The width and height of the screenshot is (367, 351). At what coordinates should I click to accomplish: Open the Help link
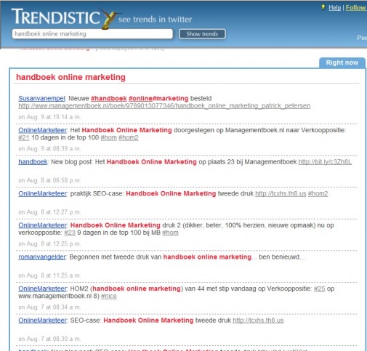(334, 8)
